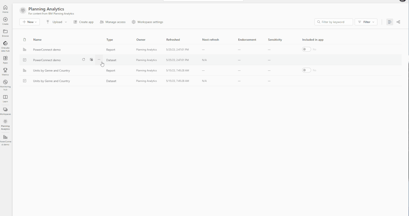Click Create app button

[x=83, y=22]
